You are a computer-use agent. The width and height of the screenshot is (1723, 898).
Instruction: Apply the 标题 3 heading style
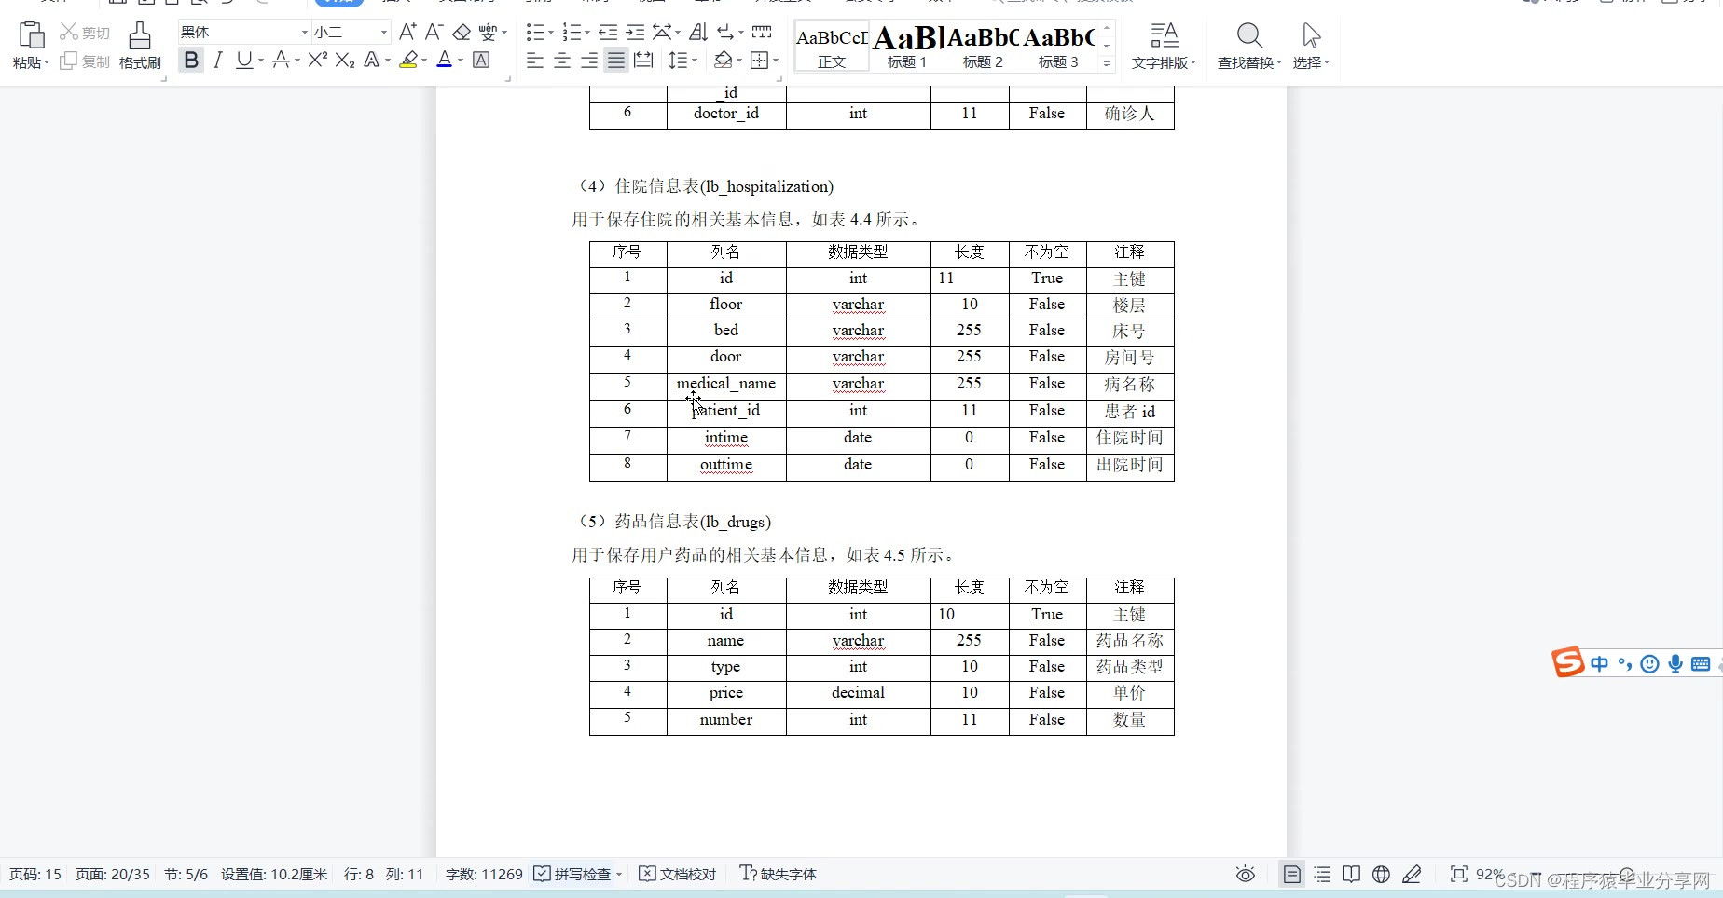(x=1058, y=47)
